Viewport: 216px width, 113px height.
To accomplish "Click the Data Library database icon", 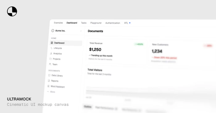I will point(49,75).
